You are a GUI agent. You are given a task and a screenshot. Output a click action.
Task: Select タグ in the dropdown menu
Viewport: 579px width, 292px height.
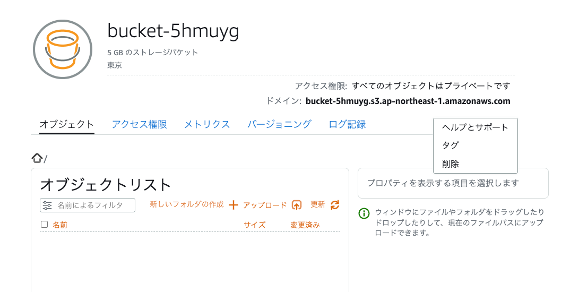(x=451, y=145)
